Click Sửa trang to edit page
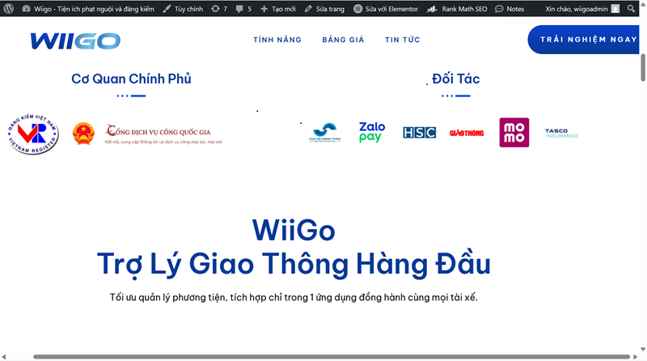The width and height of the screenshot is (647, 361). coord(323,8)
